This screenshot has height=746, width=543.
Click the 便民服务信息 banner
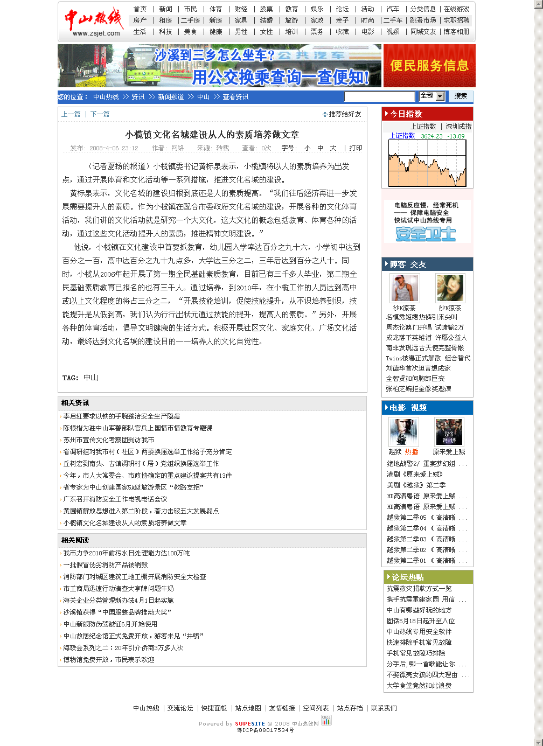tap(429, 66)
